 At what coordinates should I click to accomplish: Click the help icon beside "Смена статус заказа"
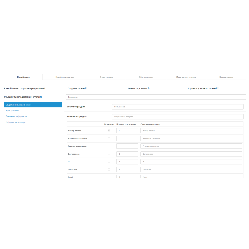click(148, 88)
